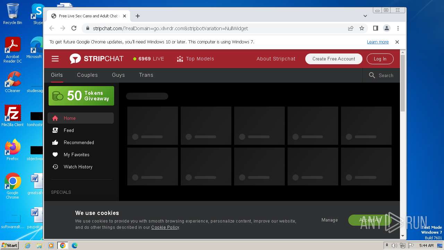Open Internet Explorer from taskbar
The image size is (444, 250).
[x=27, y=245]
